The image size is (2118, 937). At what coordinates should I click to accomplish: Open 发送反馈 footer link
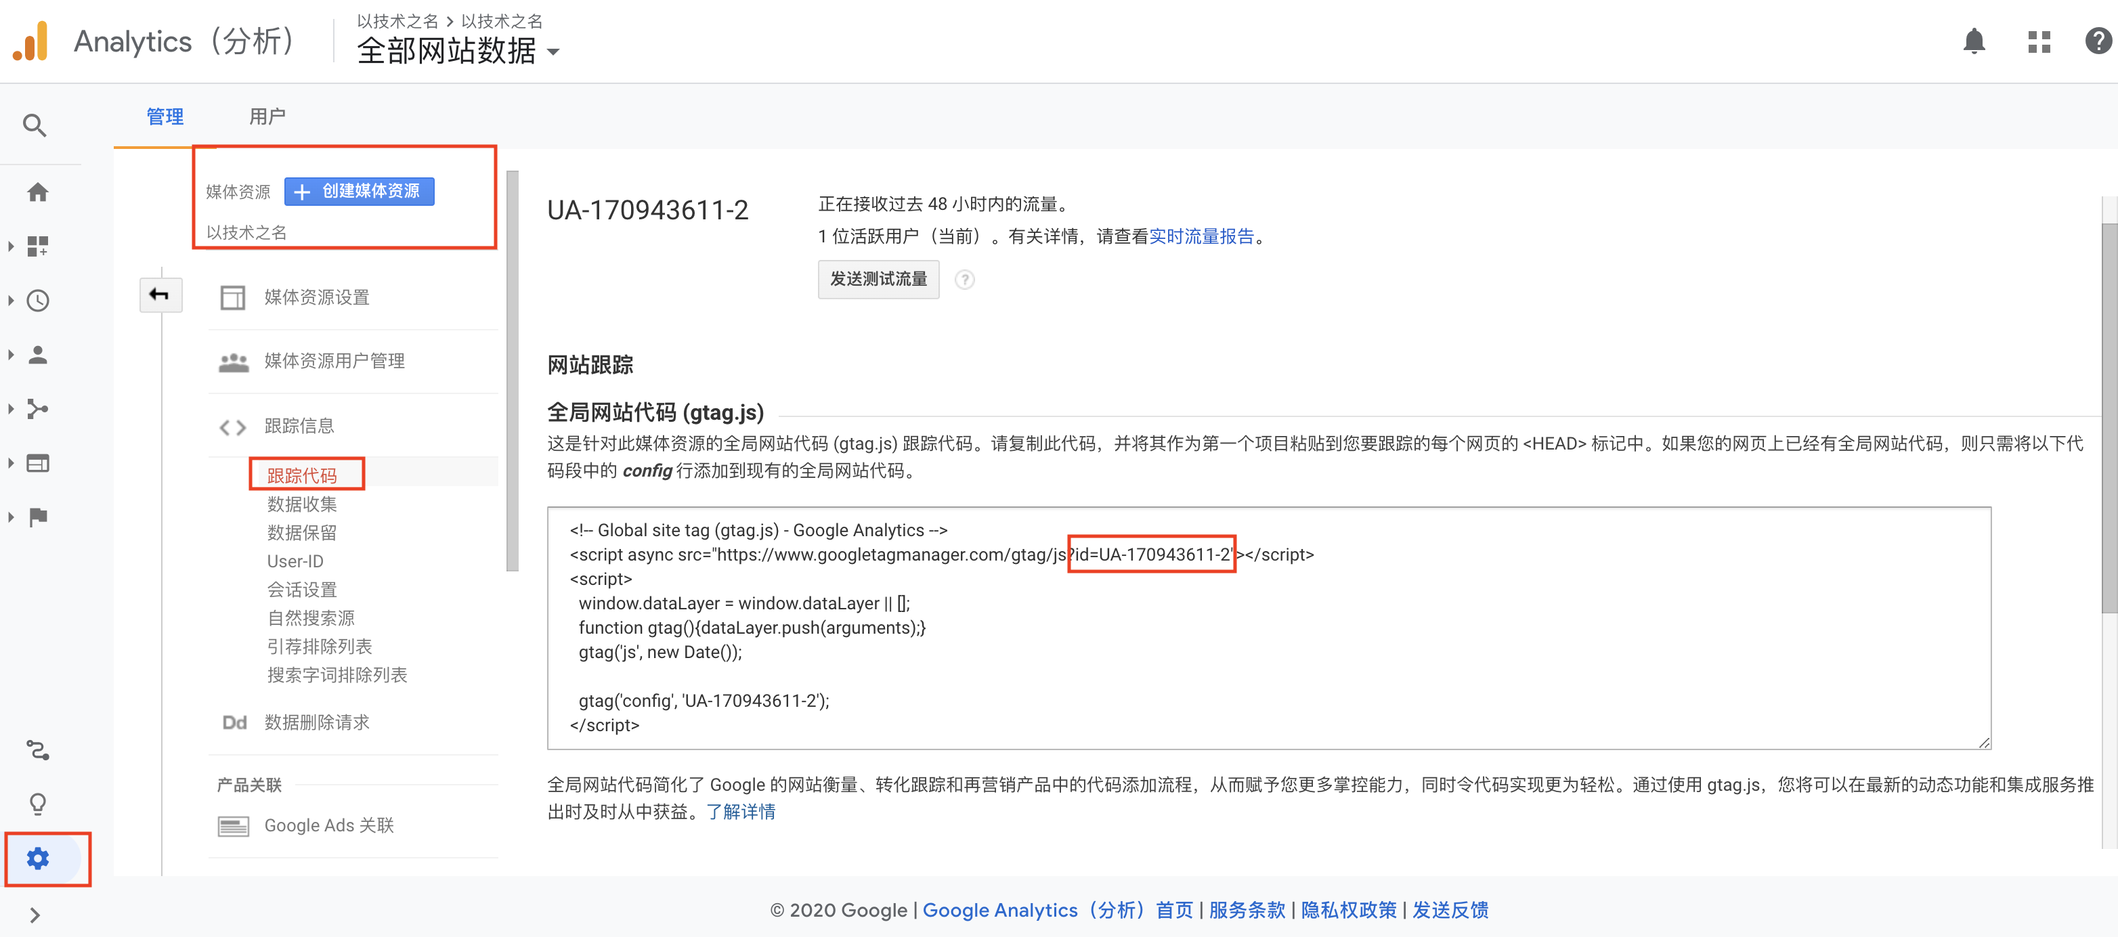(1450, 910)
